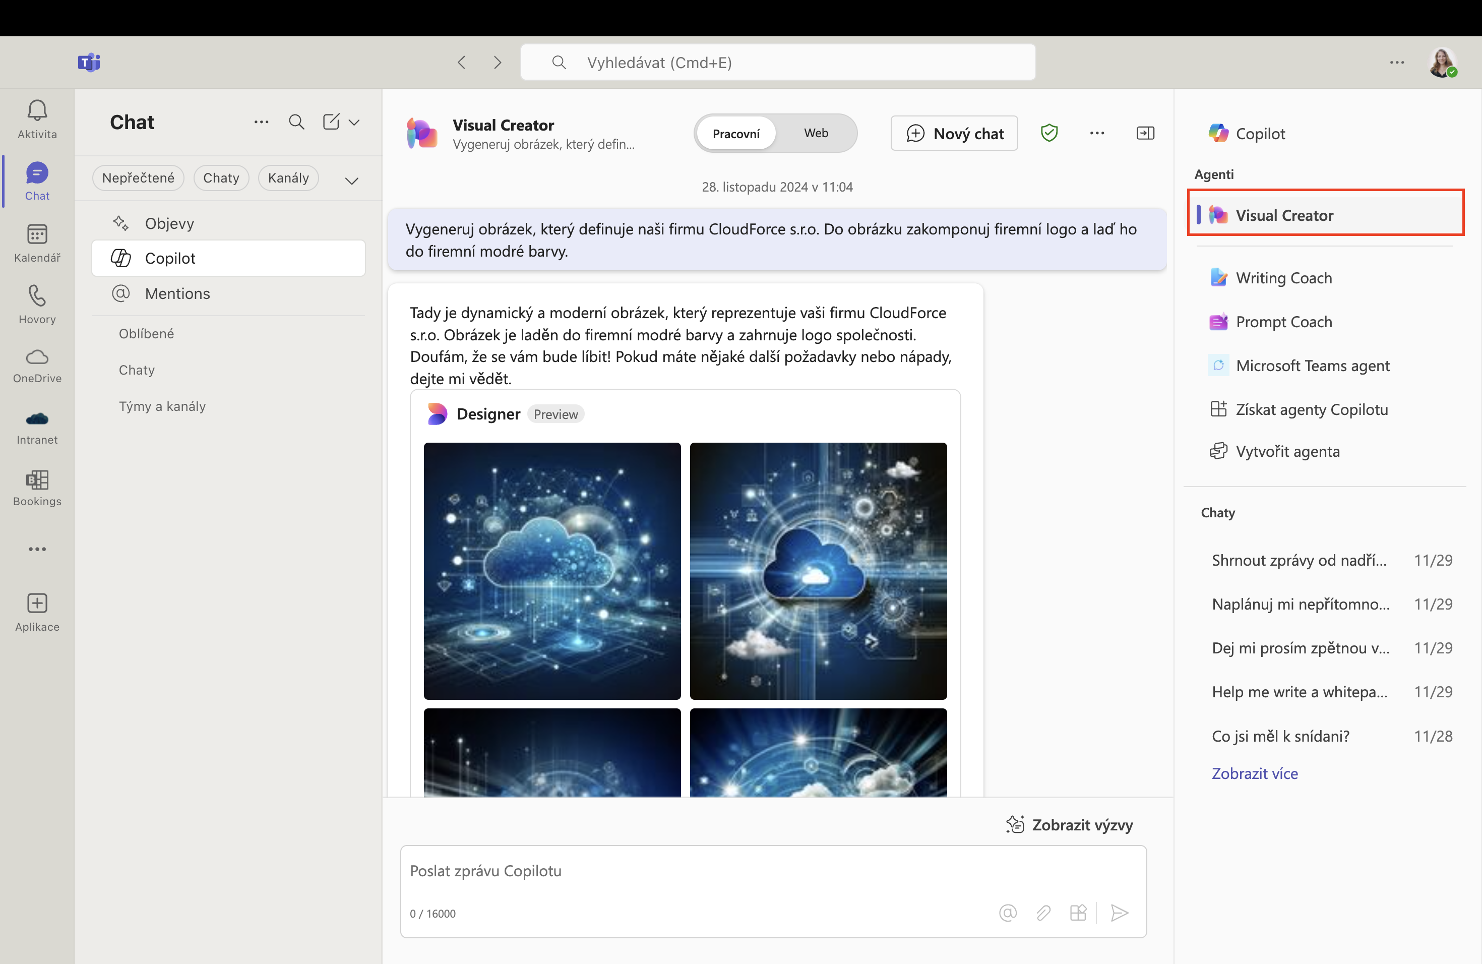Image resolution: width=1482 pixels, height=964 pixels.
Task: Focus the Vyhledávat search field
Action: tap(778, 62)
